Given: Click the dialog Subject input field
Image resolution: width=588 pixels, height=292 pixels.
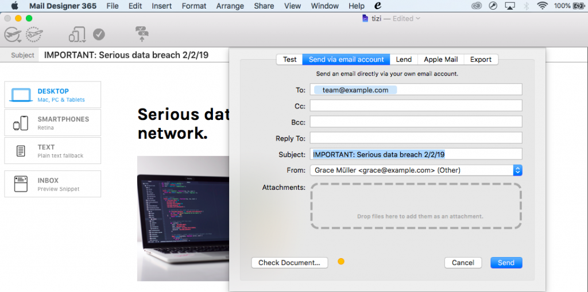Looking at the screenshot, I should (416, 154).
